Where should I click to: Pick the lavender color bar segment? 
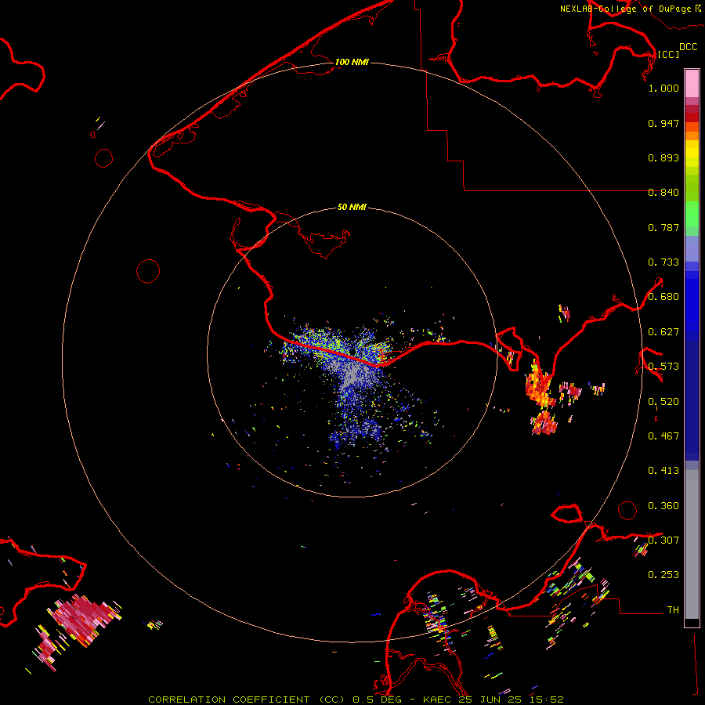point(692,248)
